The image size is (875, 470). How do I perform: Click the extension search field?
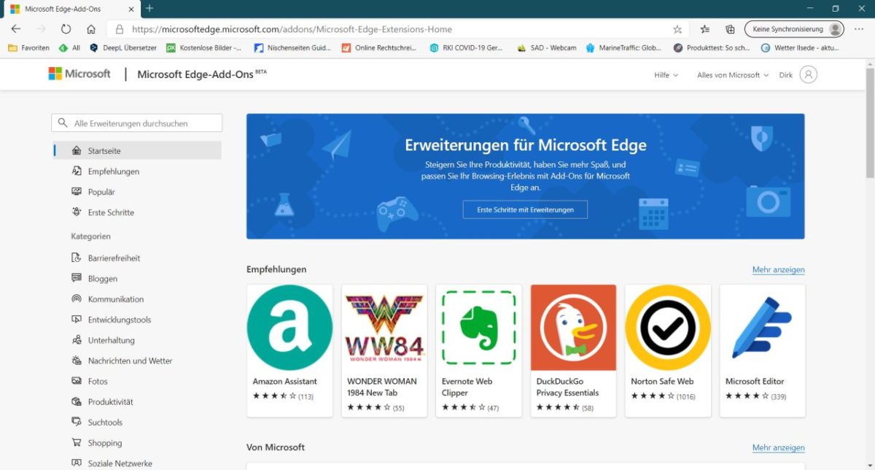pos(136,122)
